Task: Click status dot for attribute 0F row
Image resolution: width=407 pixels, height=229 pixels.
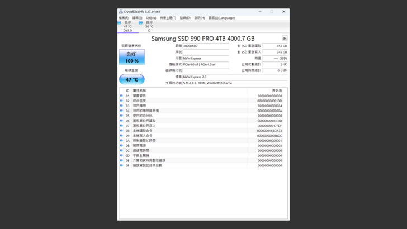Action: click(121, 165)
